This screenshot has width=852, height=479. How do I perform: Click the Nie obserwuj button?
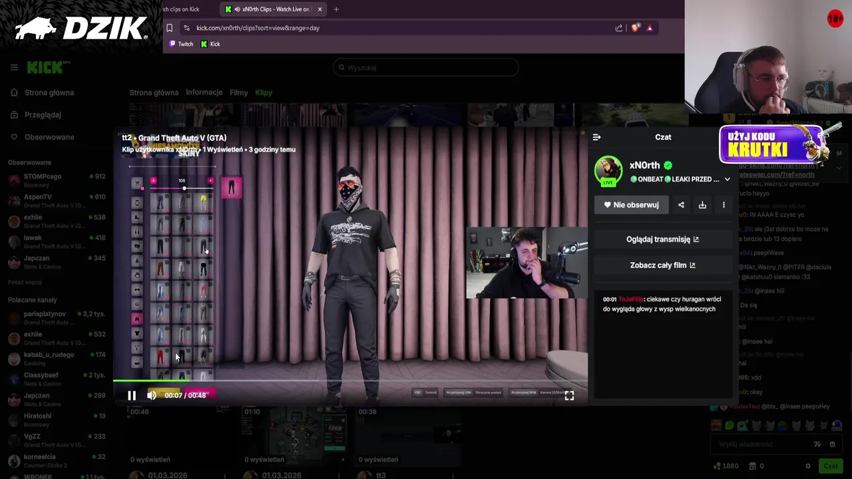click(631, 205)
